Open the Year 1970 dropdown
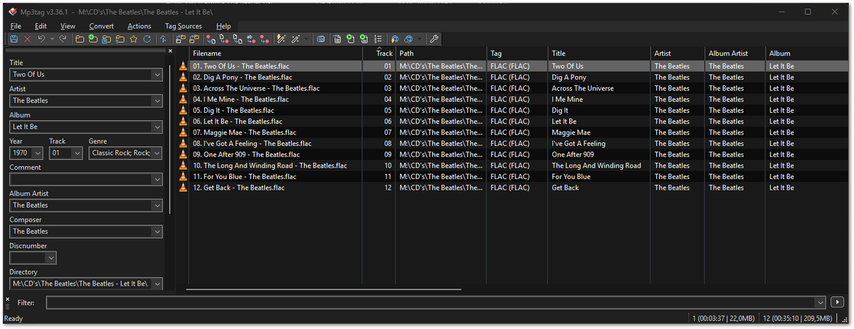Viewport: 854px width, 329px height. click(x=38, y=153)
